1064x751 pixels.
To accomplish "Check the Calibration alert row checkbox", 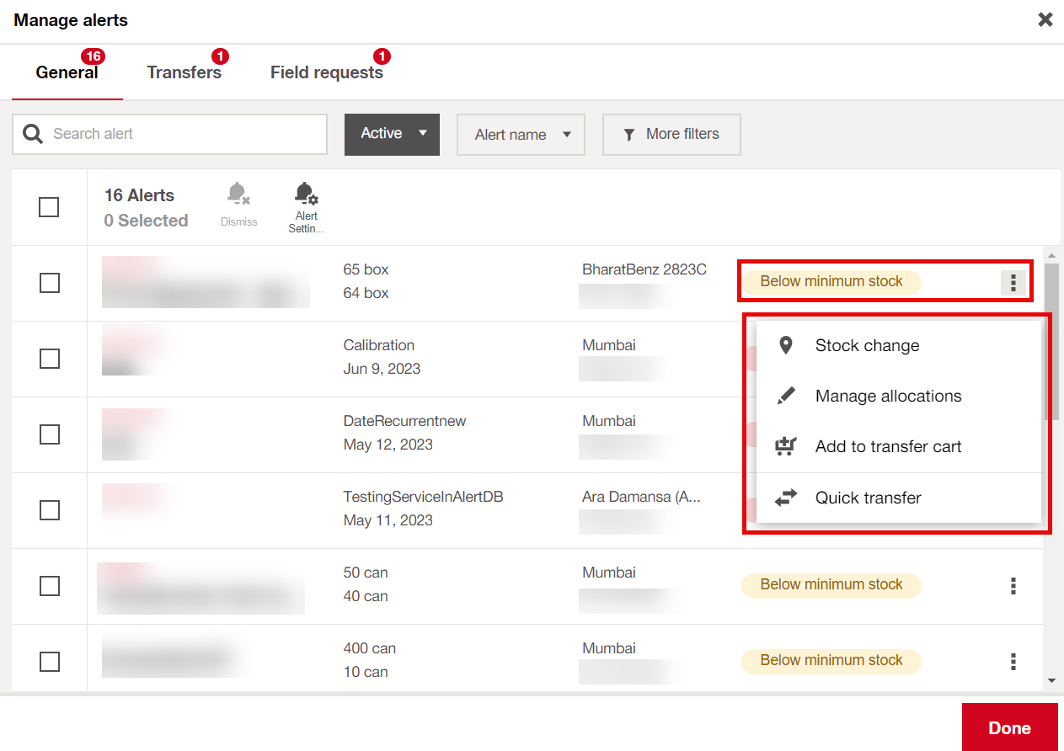I will 50,359.
